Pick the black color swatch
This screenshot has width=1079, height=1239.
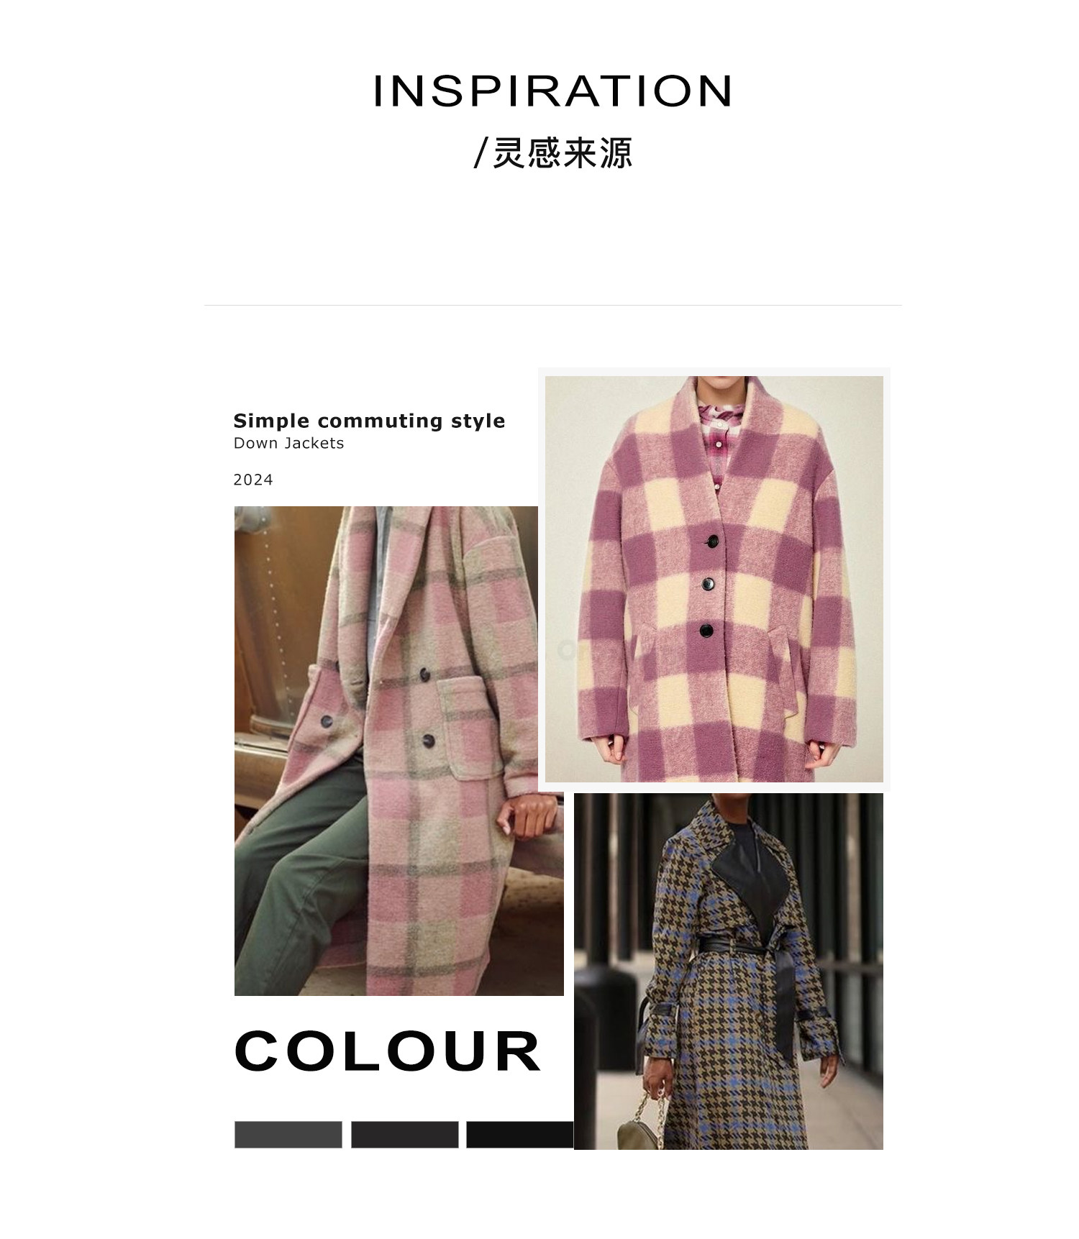520,1134
